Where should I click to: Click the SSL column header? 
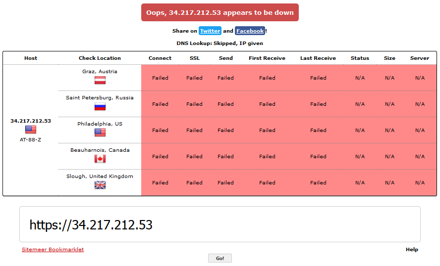tap(194, 58)
